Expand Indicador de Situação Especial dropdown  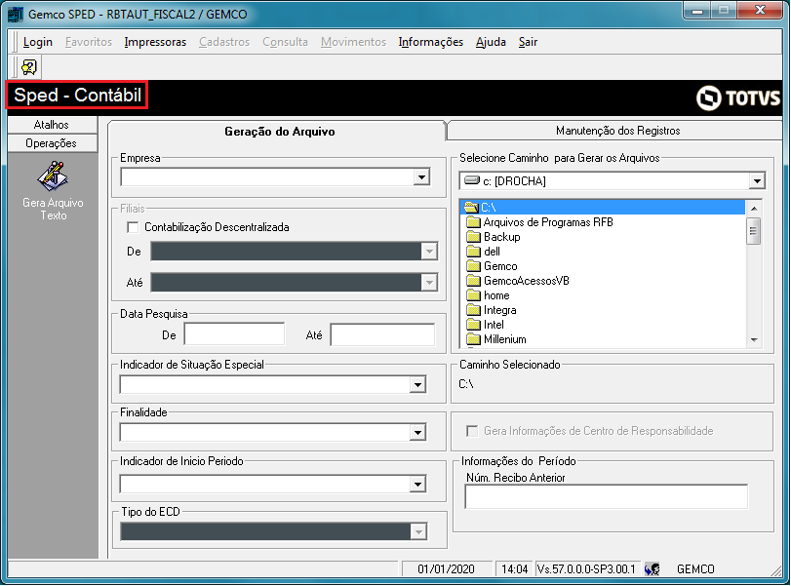417,385
